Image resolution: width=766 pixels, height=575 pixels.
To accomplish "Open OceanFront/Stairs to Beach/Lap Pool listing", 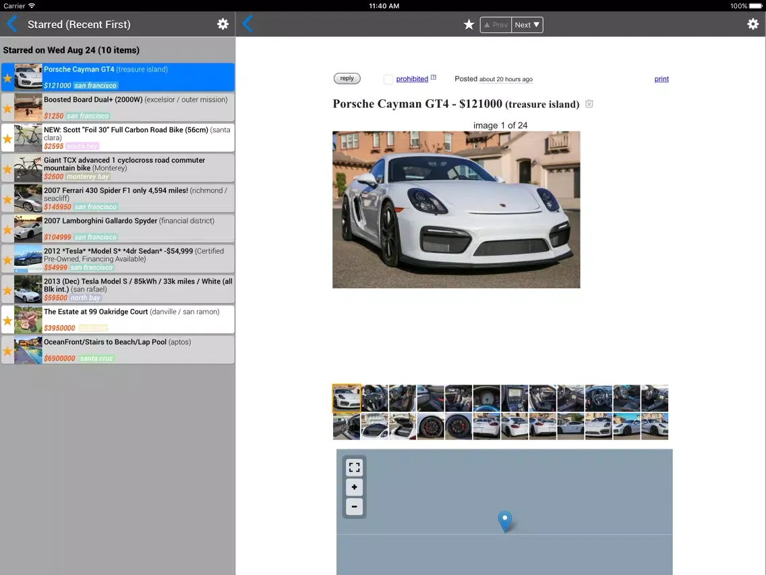I will click(x=118, y=350).
